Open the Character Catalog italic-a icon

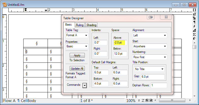pos(194,14)
